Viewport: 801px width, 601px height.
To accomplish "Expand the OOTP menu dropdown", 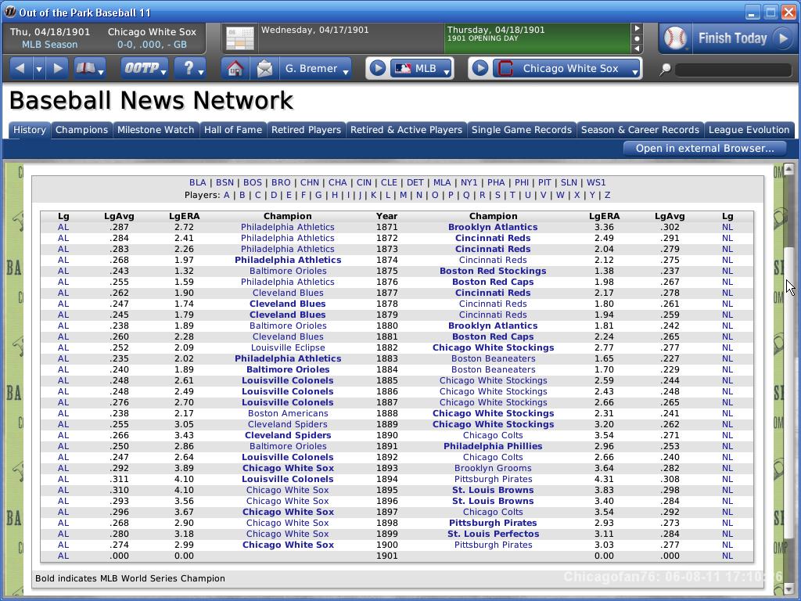I will click(x=144, y=69).
